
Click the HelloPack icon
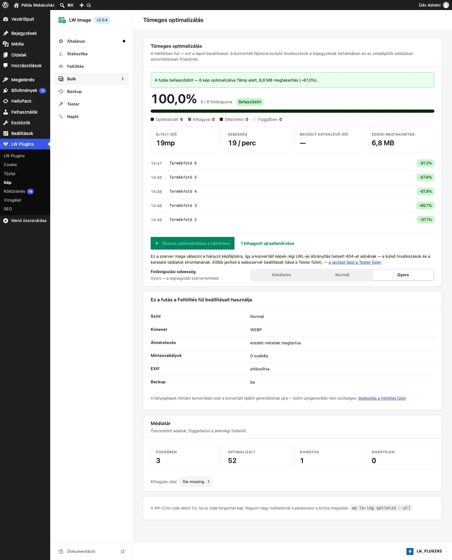(6, 101)
